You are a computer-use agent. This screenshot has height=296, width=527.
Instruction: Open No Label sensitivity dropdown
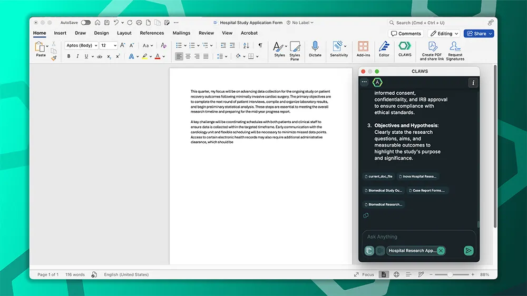tap(300, 23)
